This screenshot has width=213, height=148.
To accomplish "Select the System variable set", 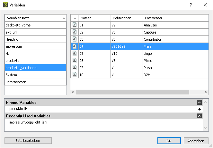I will pos(35,74).
